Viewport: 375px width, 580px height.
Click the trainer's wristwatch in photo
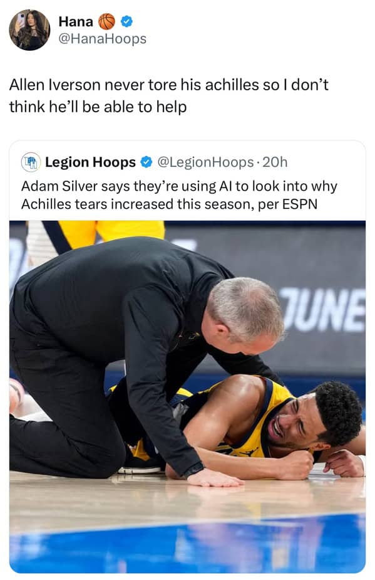coord(194,470)
